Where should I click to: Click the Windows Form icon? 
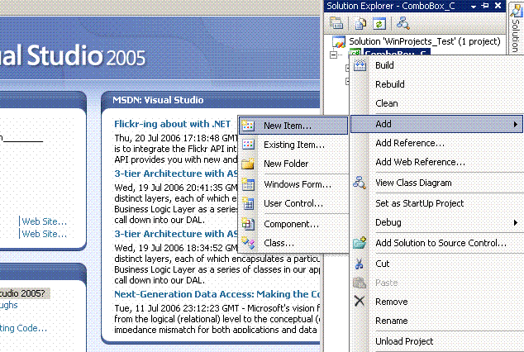248,184
